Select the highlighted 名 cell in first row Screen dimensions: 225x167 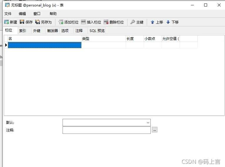point(45,45)
